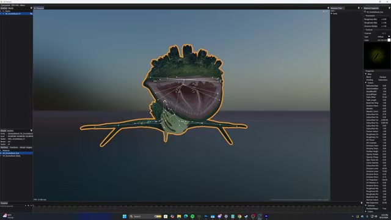Open the taskbar clock and date

[x=384, y=216]
